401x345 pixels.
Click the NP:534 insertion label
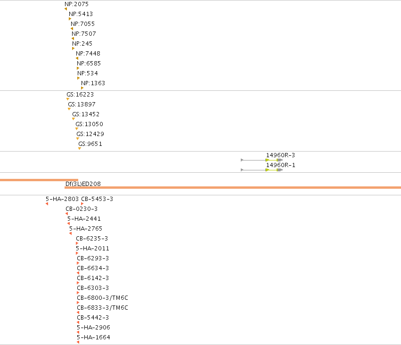click(x=88, y=73)
